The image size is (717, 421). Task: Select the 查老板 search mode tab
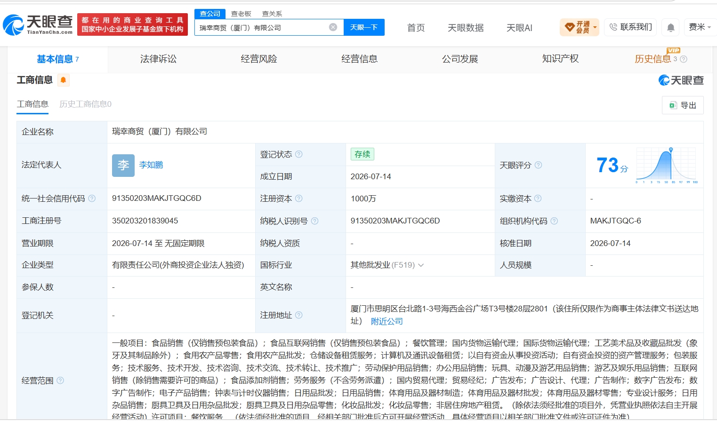241,14
